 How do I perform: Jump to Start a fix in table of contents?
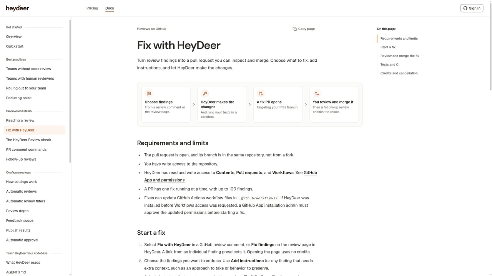click(388, 47)
